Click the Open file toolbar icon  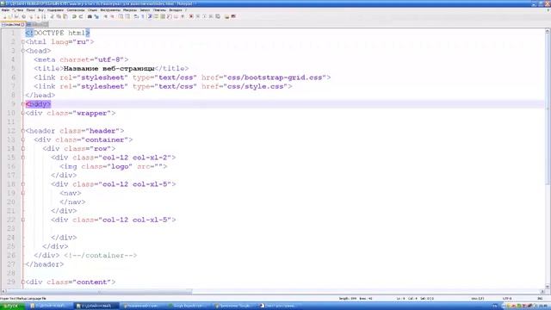[10, 16]
